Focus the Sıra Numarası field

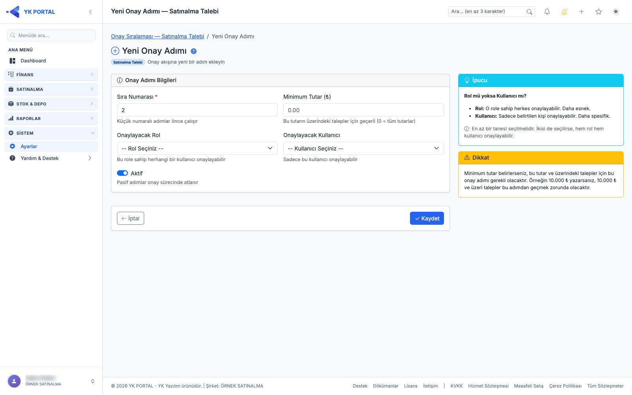tap(197, 110)
